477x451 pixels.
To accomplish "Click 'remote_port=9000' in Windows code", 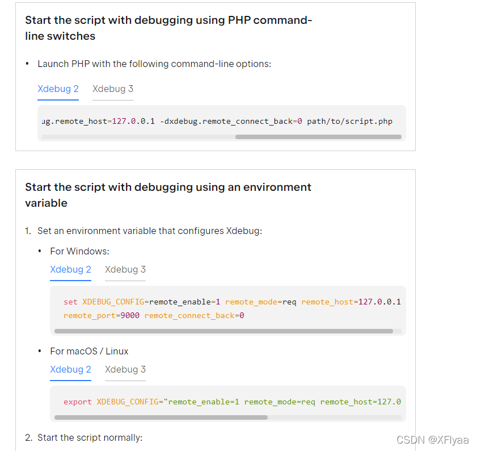I will click(x=102, y=315).
